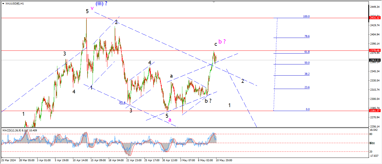
Task: Click the Fibonacci 23.6 level label
Action: pyautogui.click(x=307, y=87)
